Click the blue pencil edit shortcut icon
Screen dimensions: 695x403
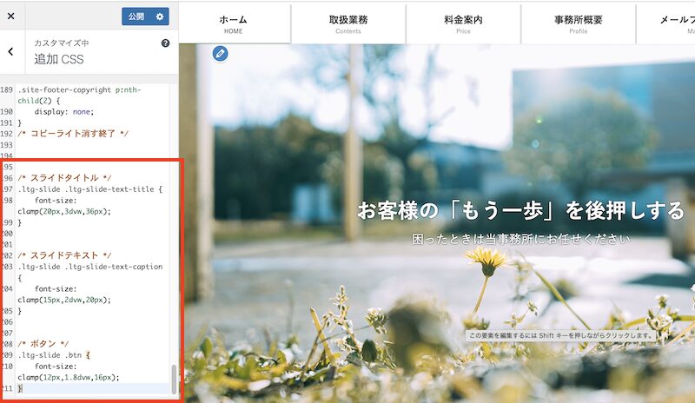[x=221, y=54]
